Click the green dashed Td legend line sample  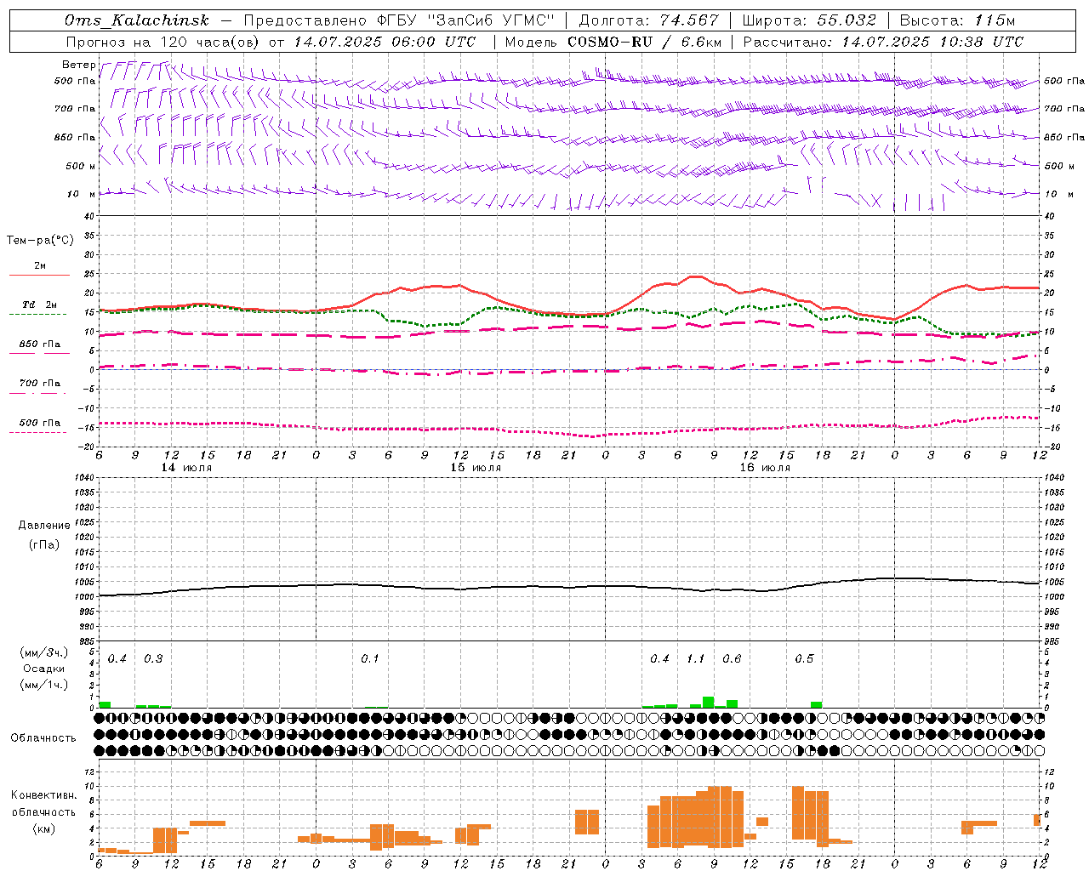pos(38,314)
